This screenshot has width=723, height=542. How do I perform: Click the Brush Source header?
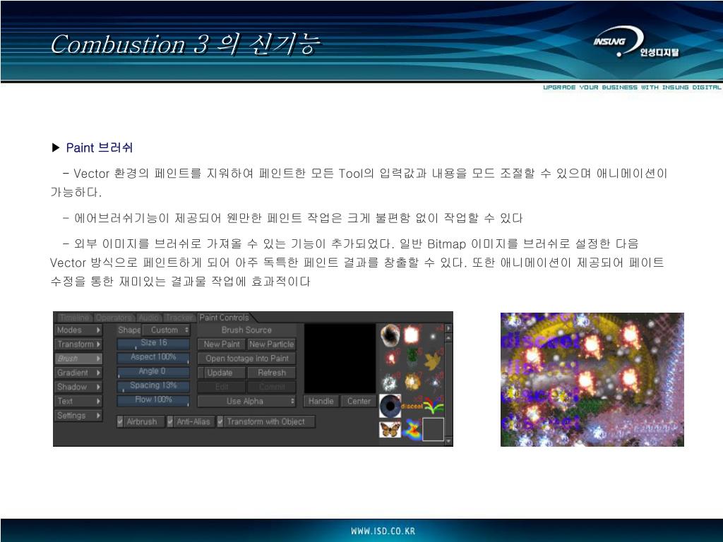point(246,330)
